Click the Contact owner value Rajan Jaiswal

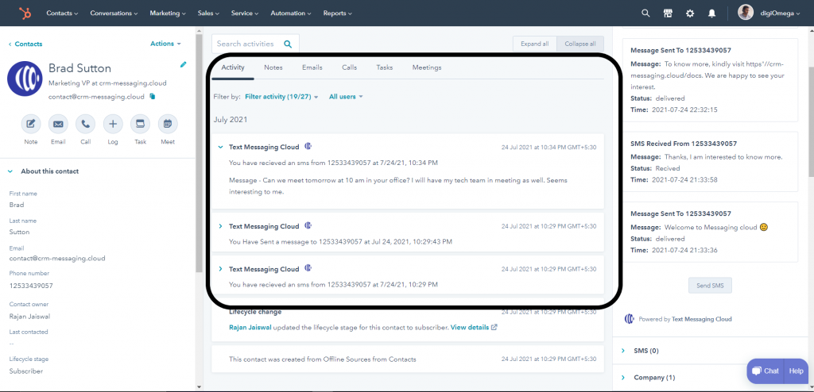pos(29,317)
